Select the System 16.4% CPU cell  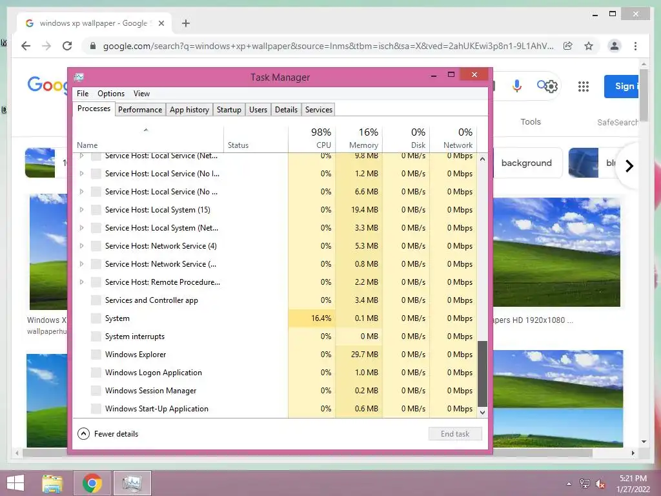point(312,318)
